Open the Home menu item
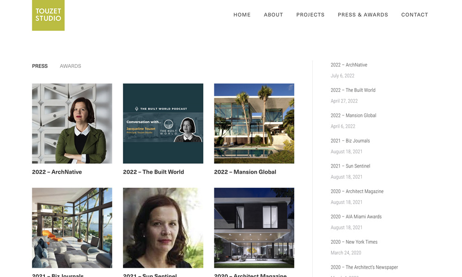 [x=242, y=15]
